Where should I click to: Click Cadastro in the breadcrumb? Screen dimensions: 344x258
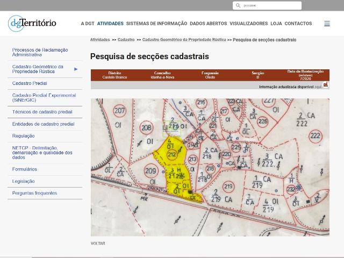[x=126, y=40]
